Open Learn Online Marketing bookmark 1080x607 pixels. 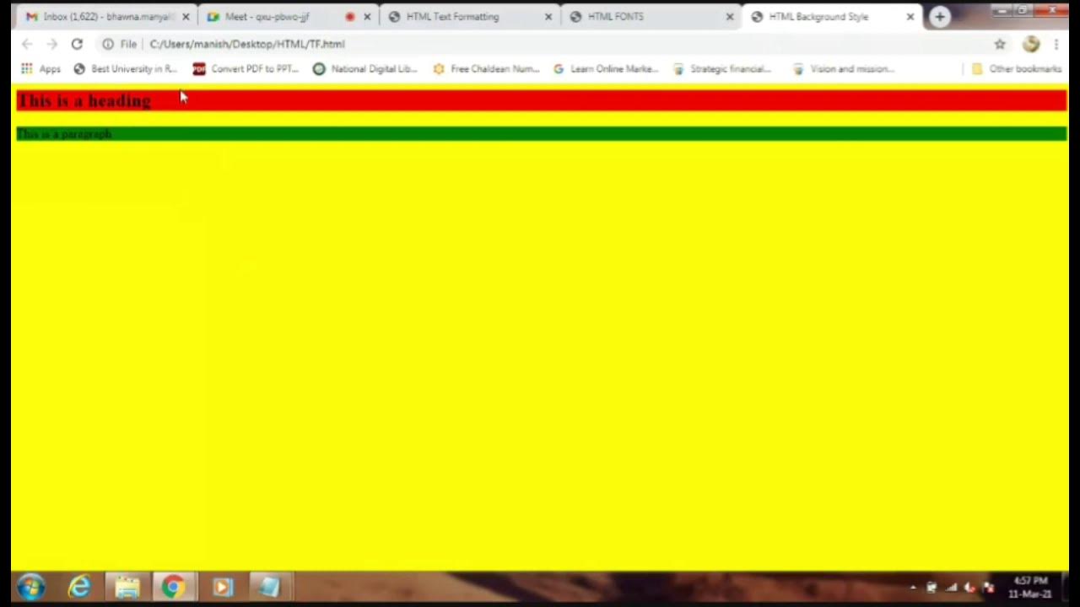tap(606, 69)
